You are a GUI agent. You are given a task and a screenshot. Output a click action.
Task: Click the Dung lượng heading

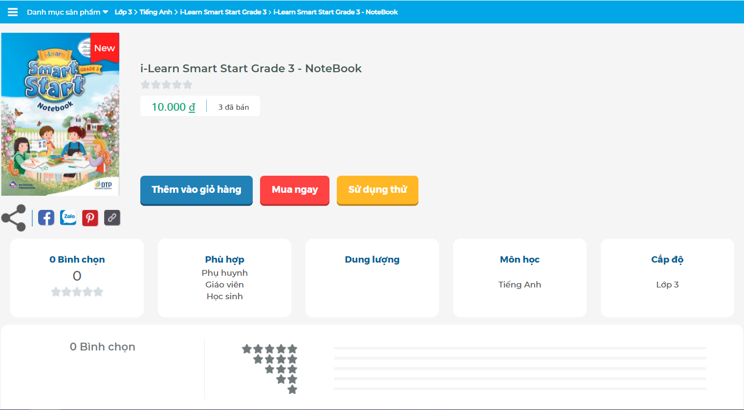(x=372, y=260)
